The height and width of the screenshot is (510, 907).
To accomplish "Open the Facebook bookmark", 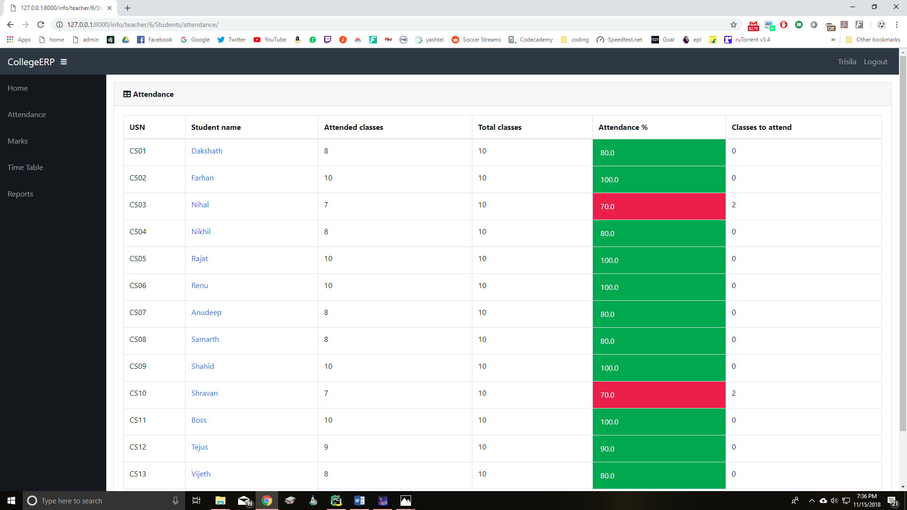I will [154, 40].
